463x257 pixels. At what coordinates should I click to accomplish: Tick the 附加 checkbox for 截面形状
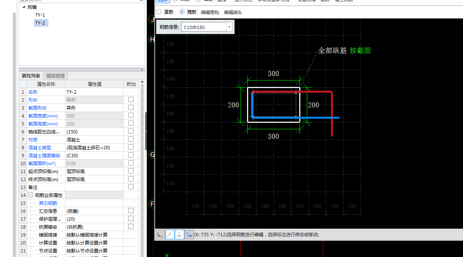point(131,107)
